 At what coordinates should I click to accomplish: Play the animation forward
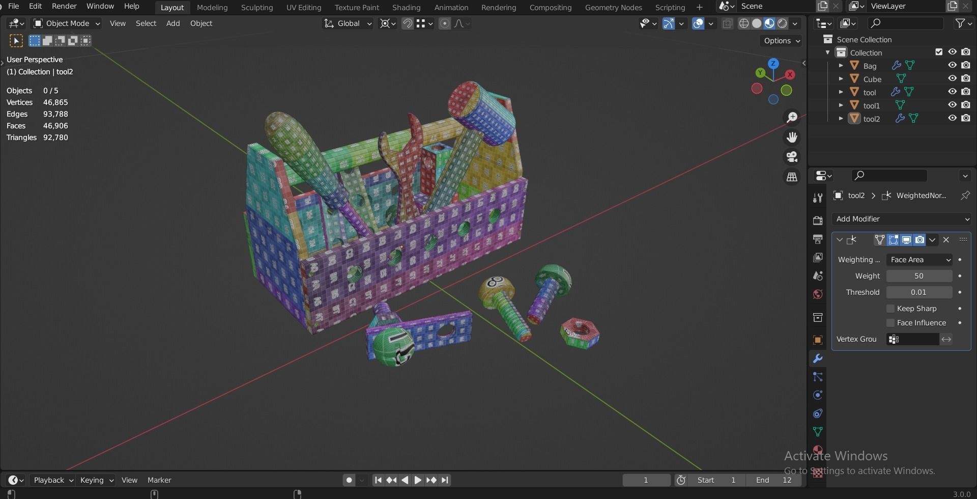[x=418, y=480]
